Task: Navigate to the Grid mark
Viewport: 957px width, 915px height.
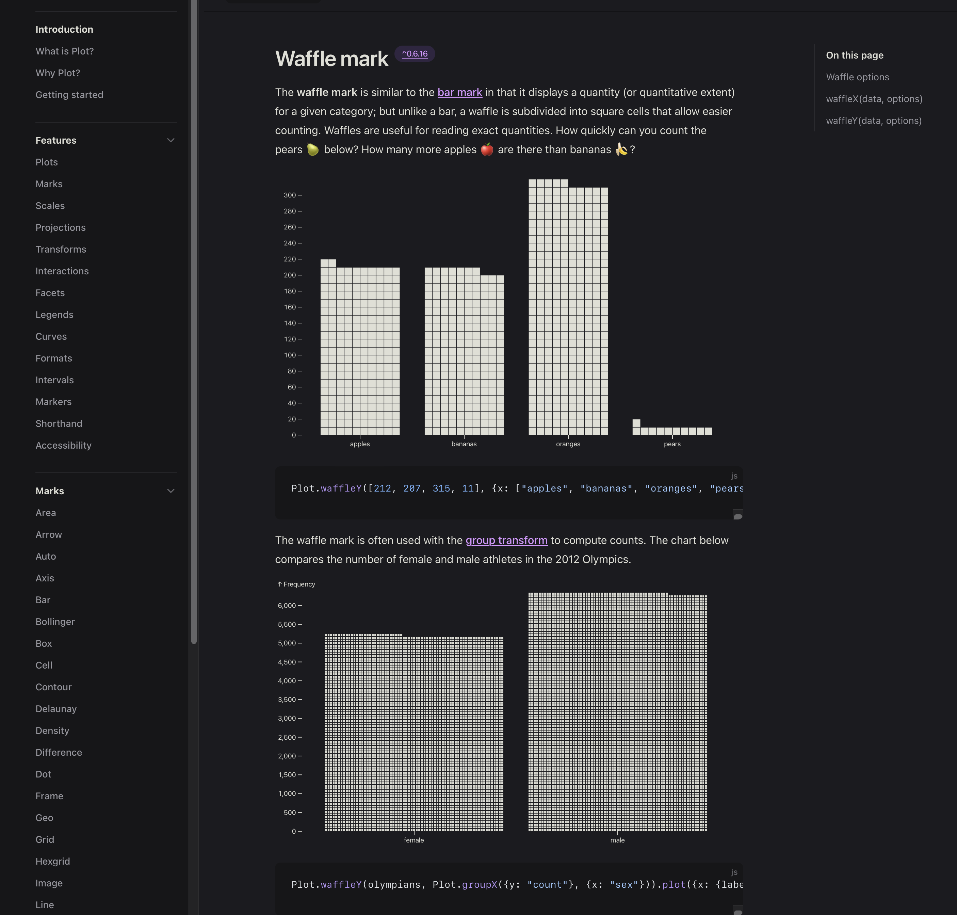Action: pyautogui.click(x=44, y=839)
